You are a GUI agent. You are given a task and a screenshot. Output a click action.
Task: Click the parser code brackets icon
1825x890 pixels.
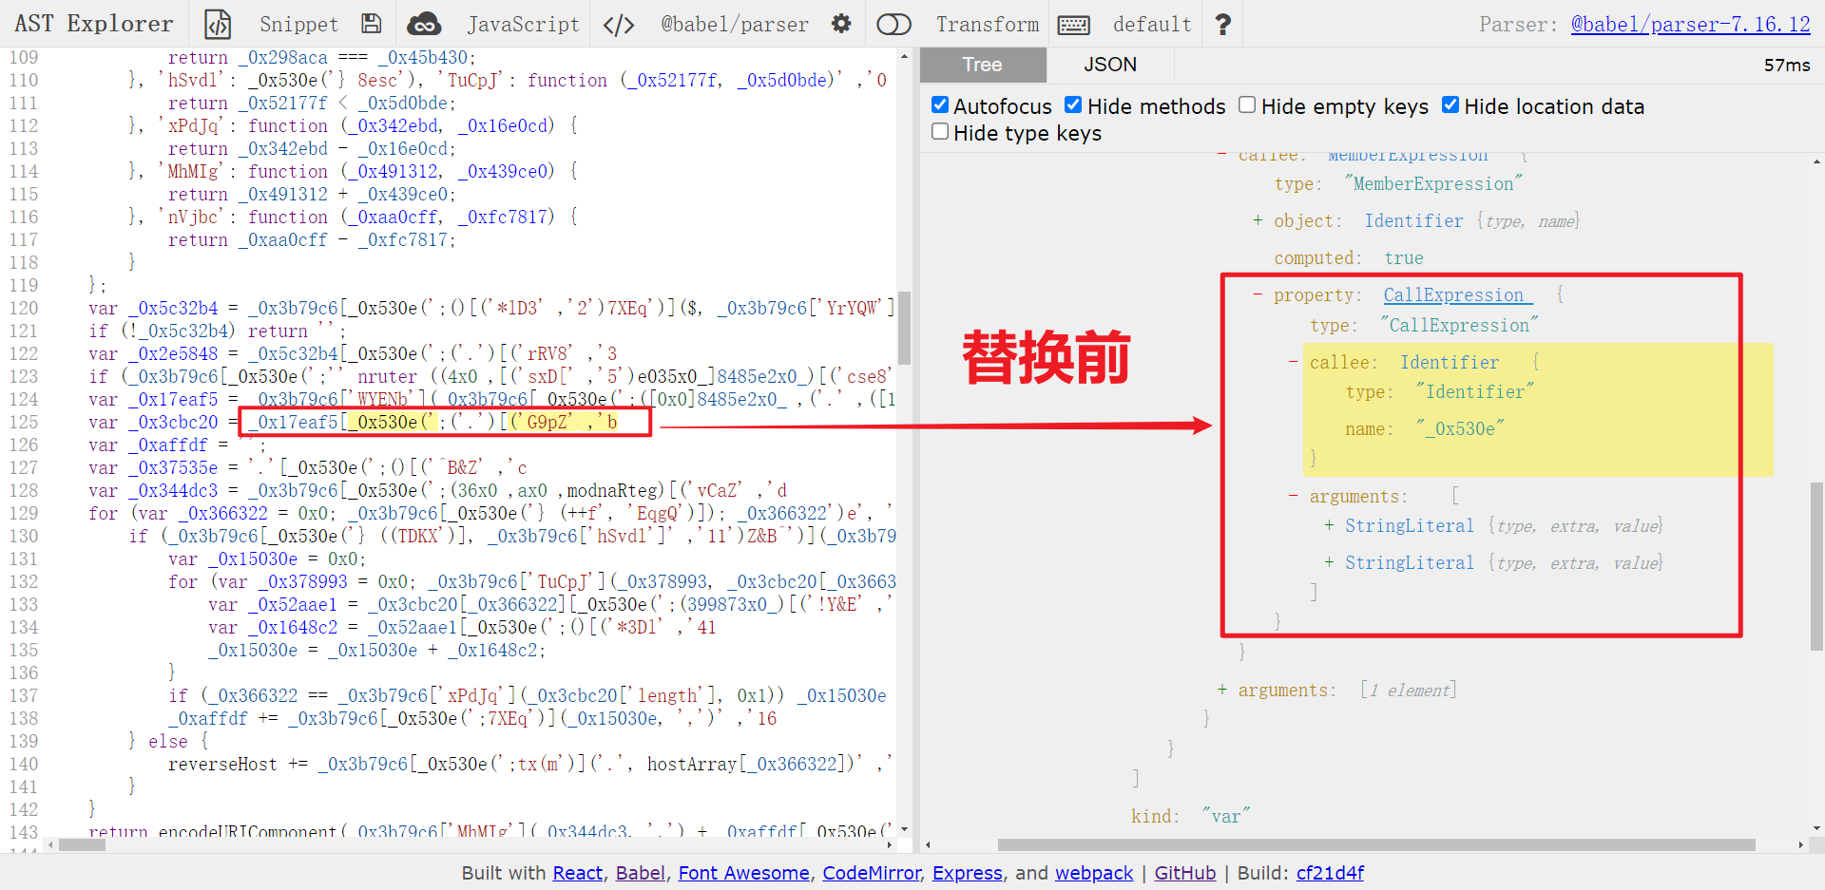coord(619,24)
